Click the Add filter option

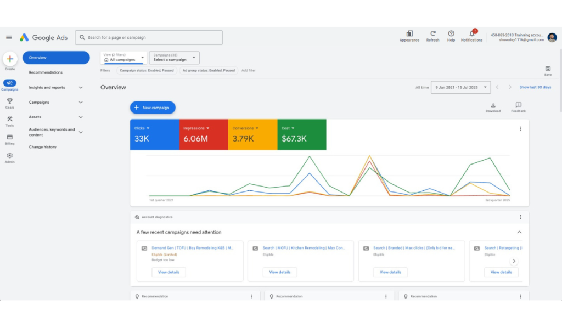pos(249,71)
